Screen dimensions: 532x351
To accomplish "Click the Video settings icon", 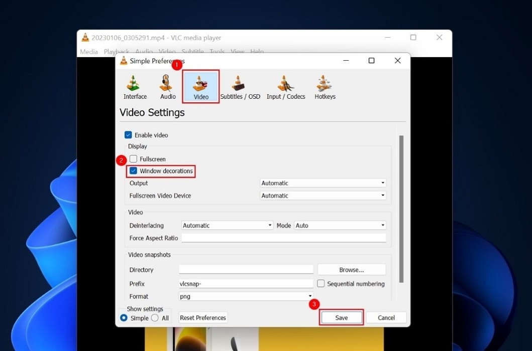I will pyautogui.click(x=200, y=86).
